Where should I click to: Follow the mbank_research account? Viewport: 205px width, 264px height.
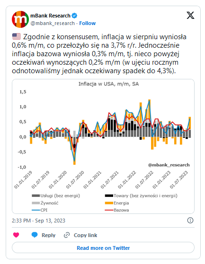click(x=88, y=23)
